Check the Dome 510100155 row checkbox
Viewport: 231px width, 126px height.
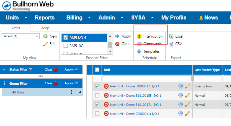(97, 95)
